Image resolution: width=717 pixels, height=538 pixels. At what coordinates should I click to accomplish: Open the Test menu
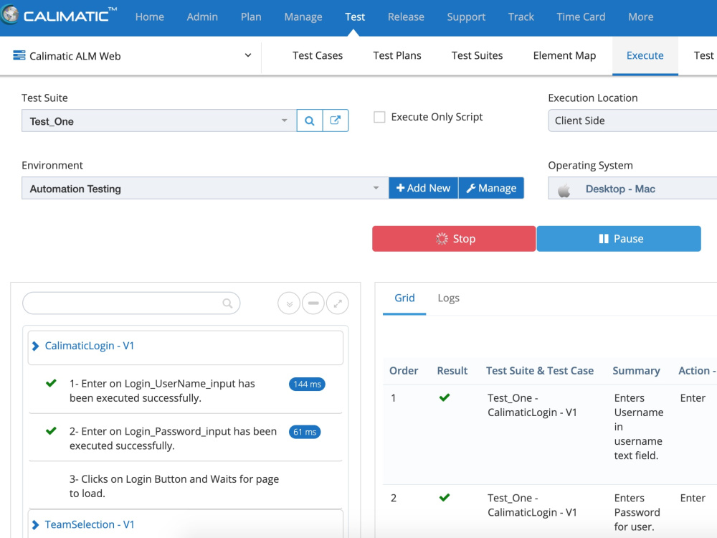pyautogui.click(x=355, y=17)
